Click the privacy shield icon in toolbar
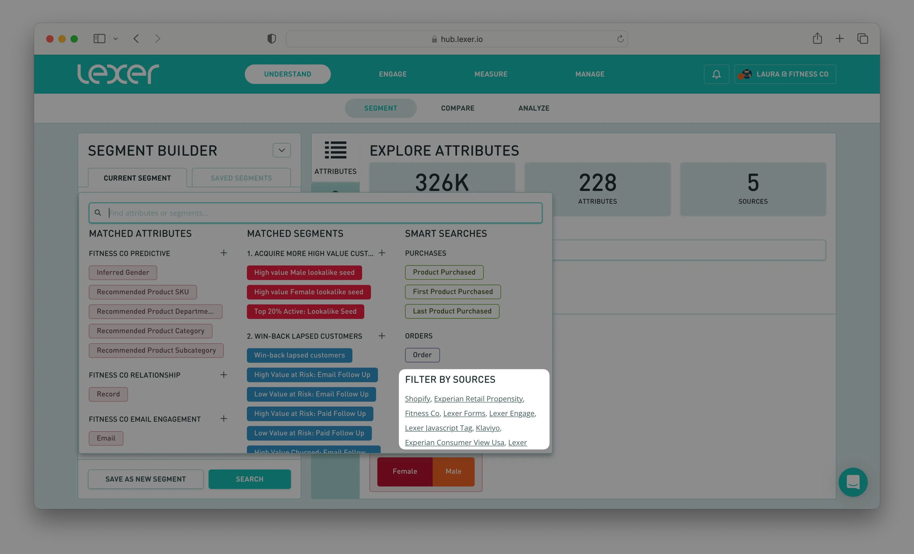 point(272,39)
